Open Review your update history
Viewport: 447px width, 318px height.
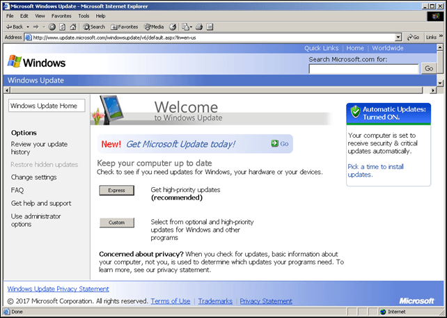coord(40,148)
